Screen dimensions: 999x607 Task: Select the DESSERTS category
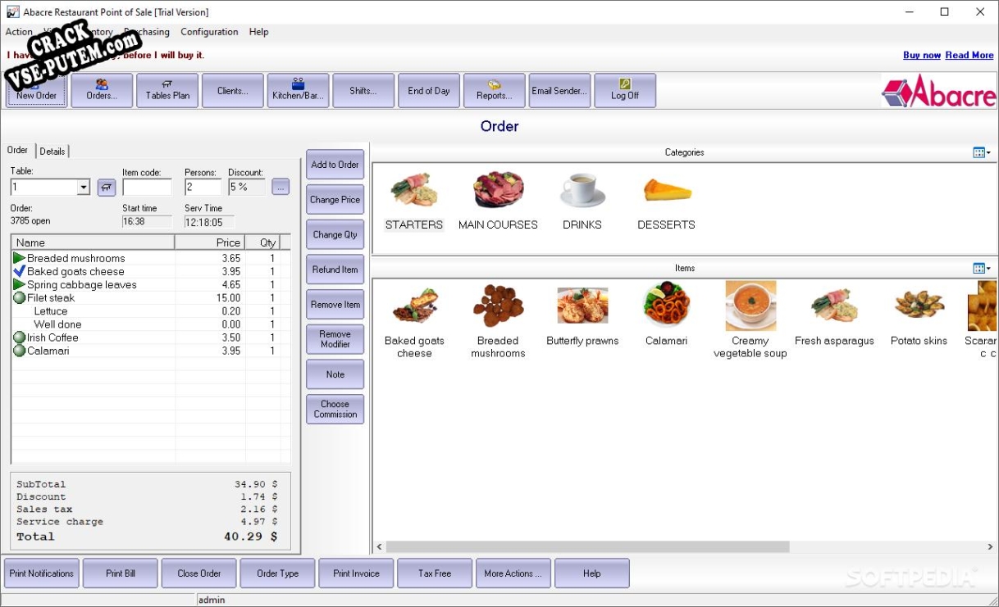click(x=666, y=201)
